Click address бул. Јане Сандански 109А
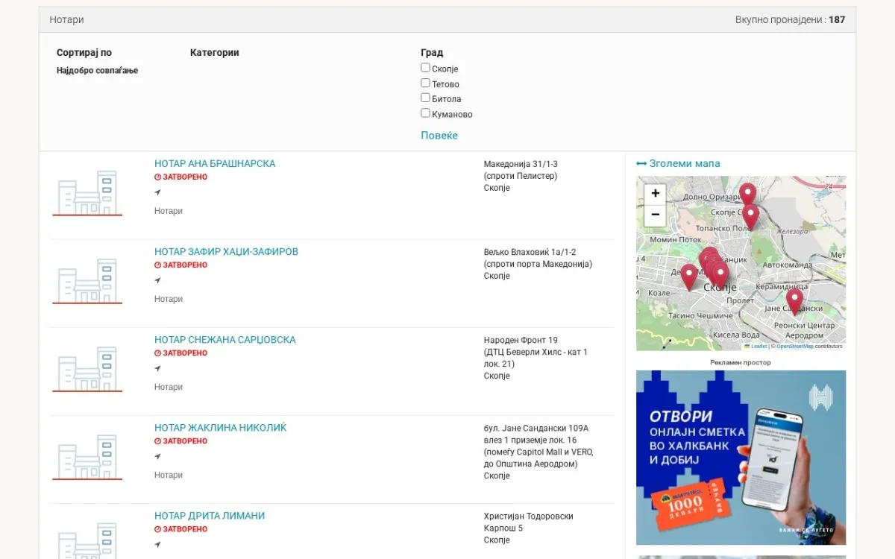 [x=536, y=428]
